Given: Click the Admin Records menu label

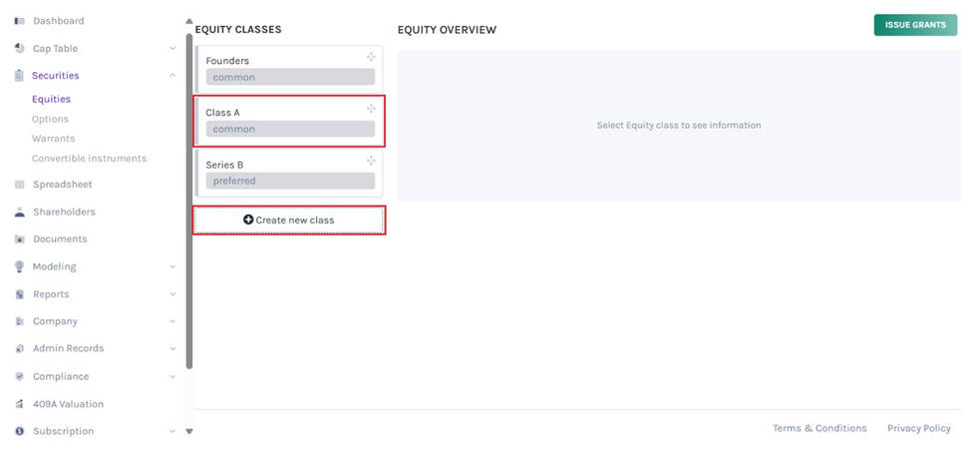Looking at the screenshot, I should 68,348.
